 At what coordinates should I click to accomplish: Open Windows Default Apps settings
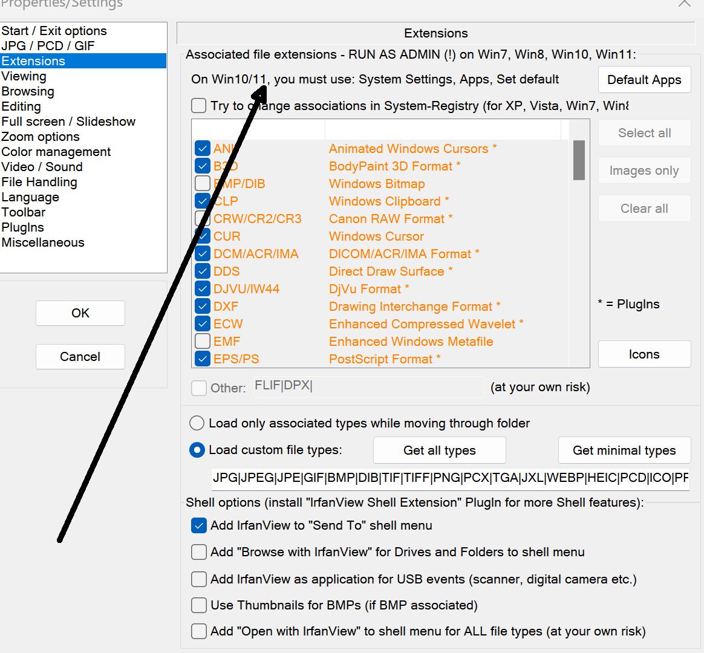[644, 79]
